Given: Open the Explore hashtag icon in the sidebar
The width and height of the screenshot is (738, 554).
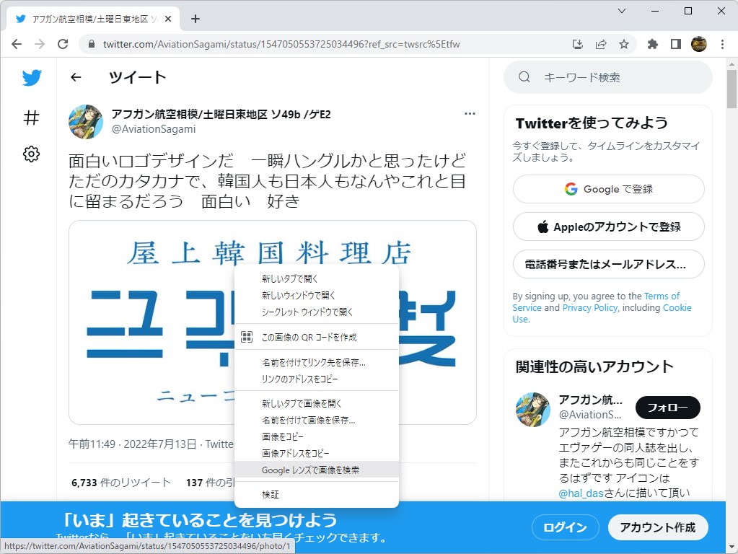Looking at the screenshot, I should tap(30, 118).
